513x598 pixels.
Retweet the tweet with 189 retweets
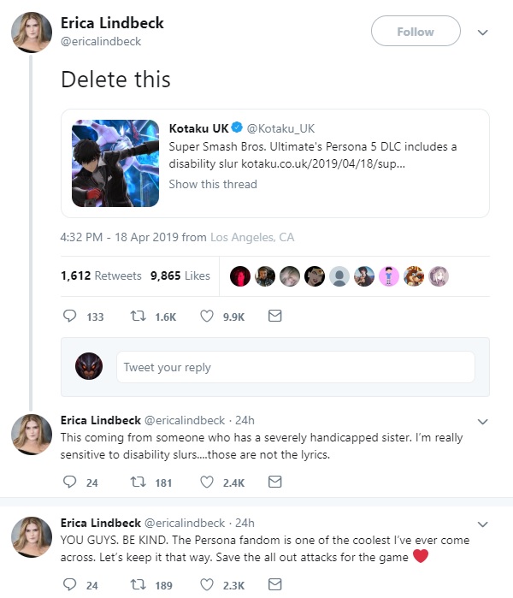(x=138, y=584)
